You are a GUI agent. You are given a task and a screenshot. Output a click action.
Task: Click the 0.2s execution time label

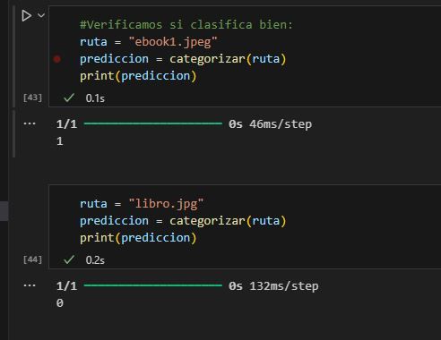95,260
